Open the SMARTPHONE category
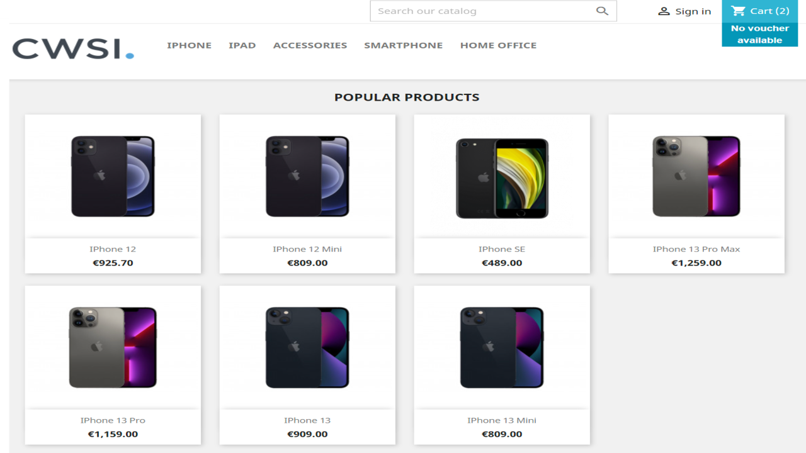This screenshot has height=453, width=806. pos(403,45)
